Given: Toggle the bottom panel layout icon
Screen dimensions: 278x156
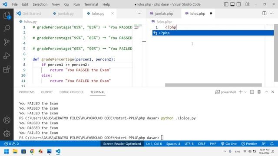Looking at the screenshot, I should [x=232, y=4].
